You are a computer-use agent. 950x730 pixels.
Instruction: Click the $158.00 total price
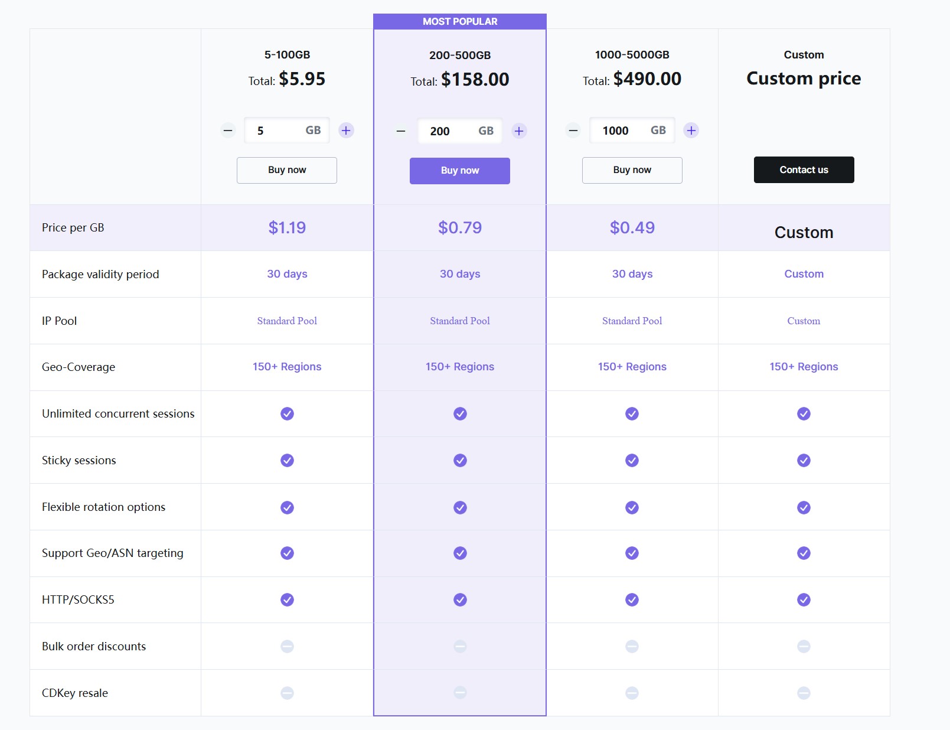click(475, 80)
